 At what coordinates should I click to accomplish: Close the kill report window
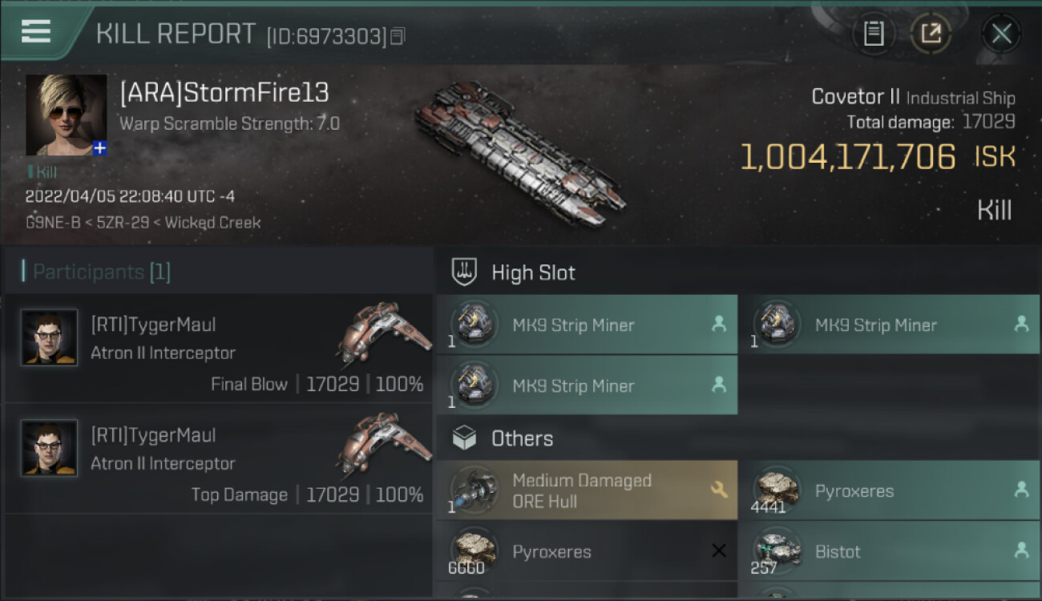[1001, 34]
